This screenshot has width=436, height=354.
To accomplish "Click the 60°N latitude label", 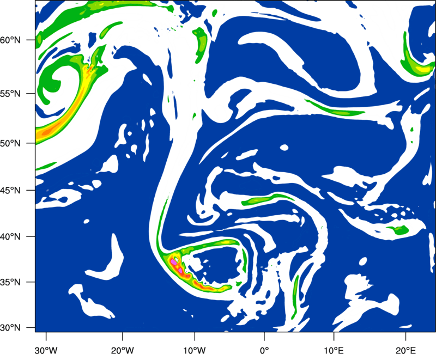I will (11, 40).
